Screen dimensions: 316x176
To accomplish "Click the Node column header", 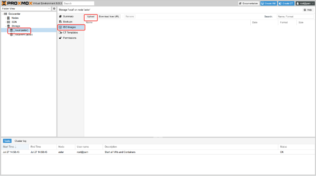I will pyautogui.click(x=66, y=147).
